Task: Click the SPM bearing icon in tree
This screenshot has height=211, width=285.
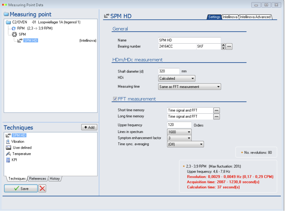Action: [x=15, y=34]
